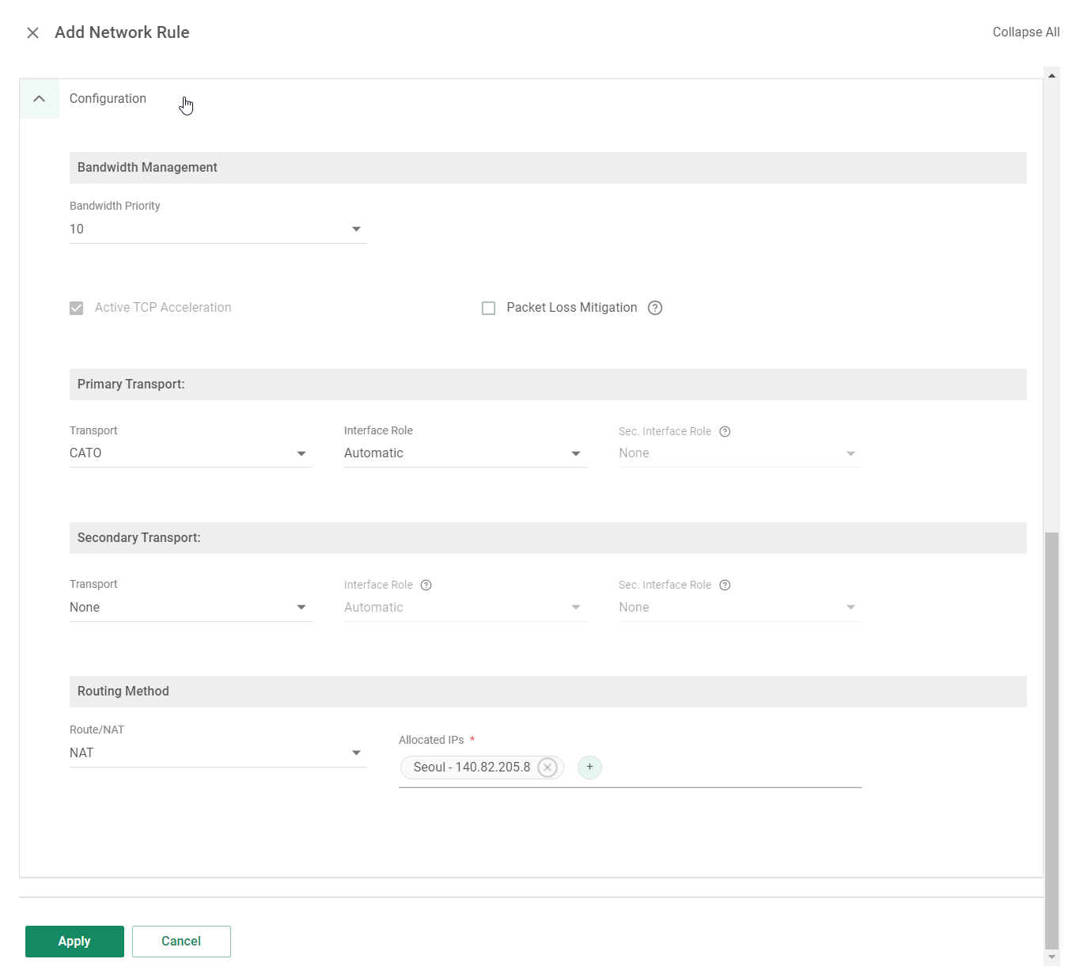Collapse the Configuration section chevron
Image resolution: width=1076 pixels, height=974 pixels.
coord(39,99)
